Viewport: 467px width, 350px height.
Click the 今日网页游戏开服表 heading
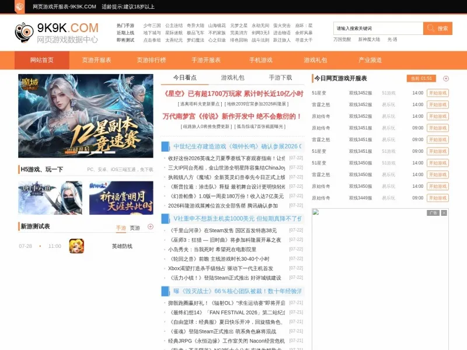point(341,78)
